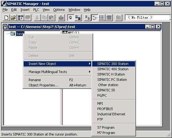172x138 pixels.
Task: Click the Download toolbar icon
Action: click(x=61, y=18)
